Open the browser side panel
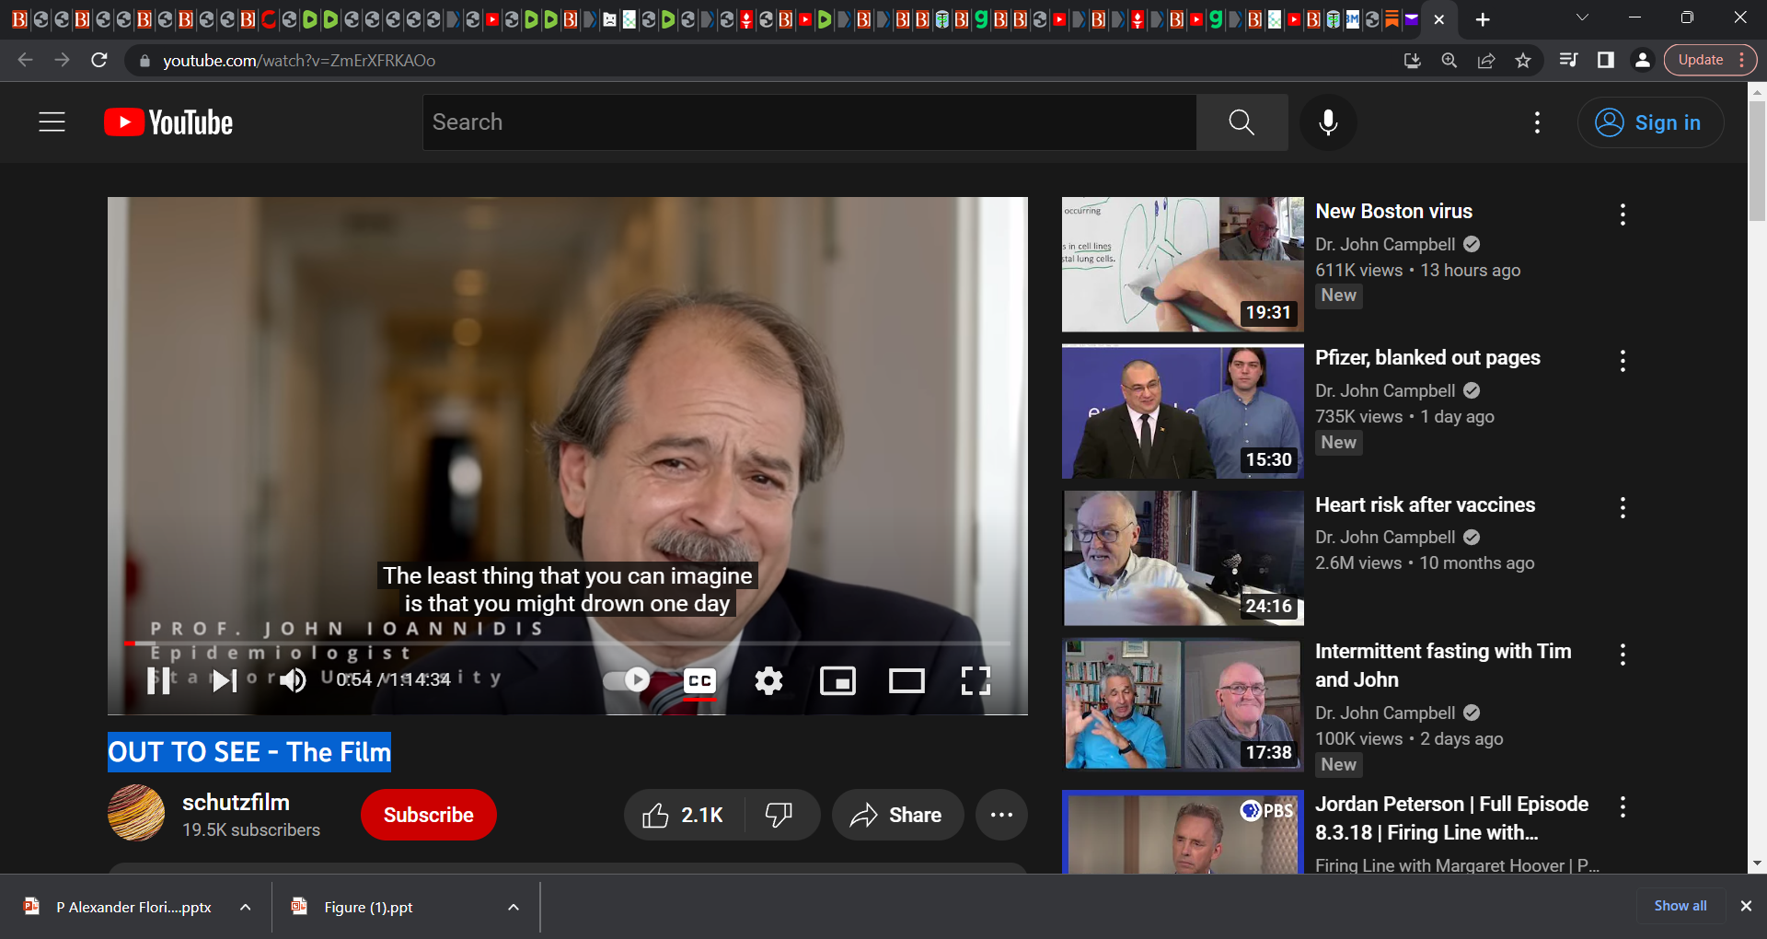This screenshot has height=939, width=1767. pyautogui.click(x=1605, y=60)
